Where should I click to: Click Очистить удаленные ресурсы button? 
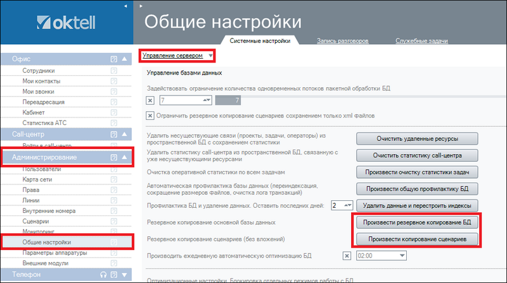pos(416,138)
